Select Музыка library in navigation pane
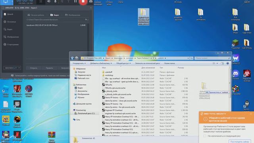 pyautogui.click(x=79, y=97)
